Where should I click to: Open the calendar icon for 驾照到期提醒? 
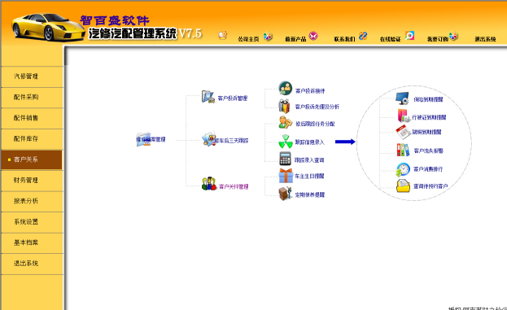(x=403, y=132)
